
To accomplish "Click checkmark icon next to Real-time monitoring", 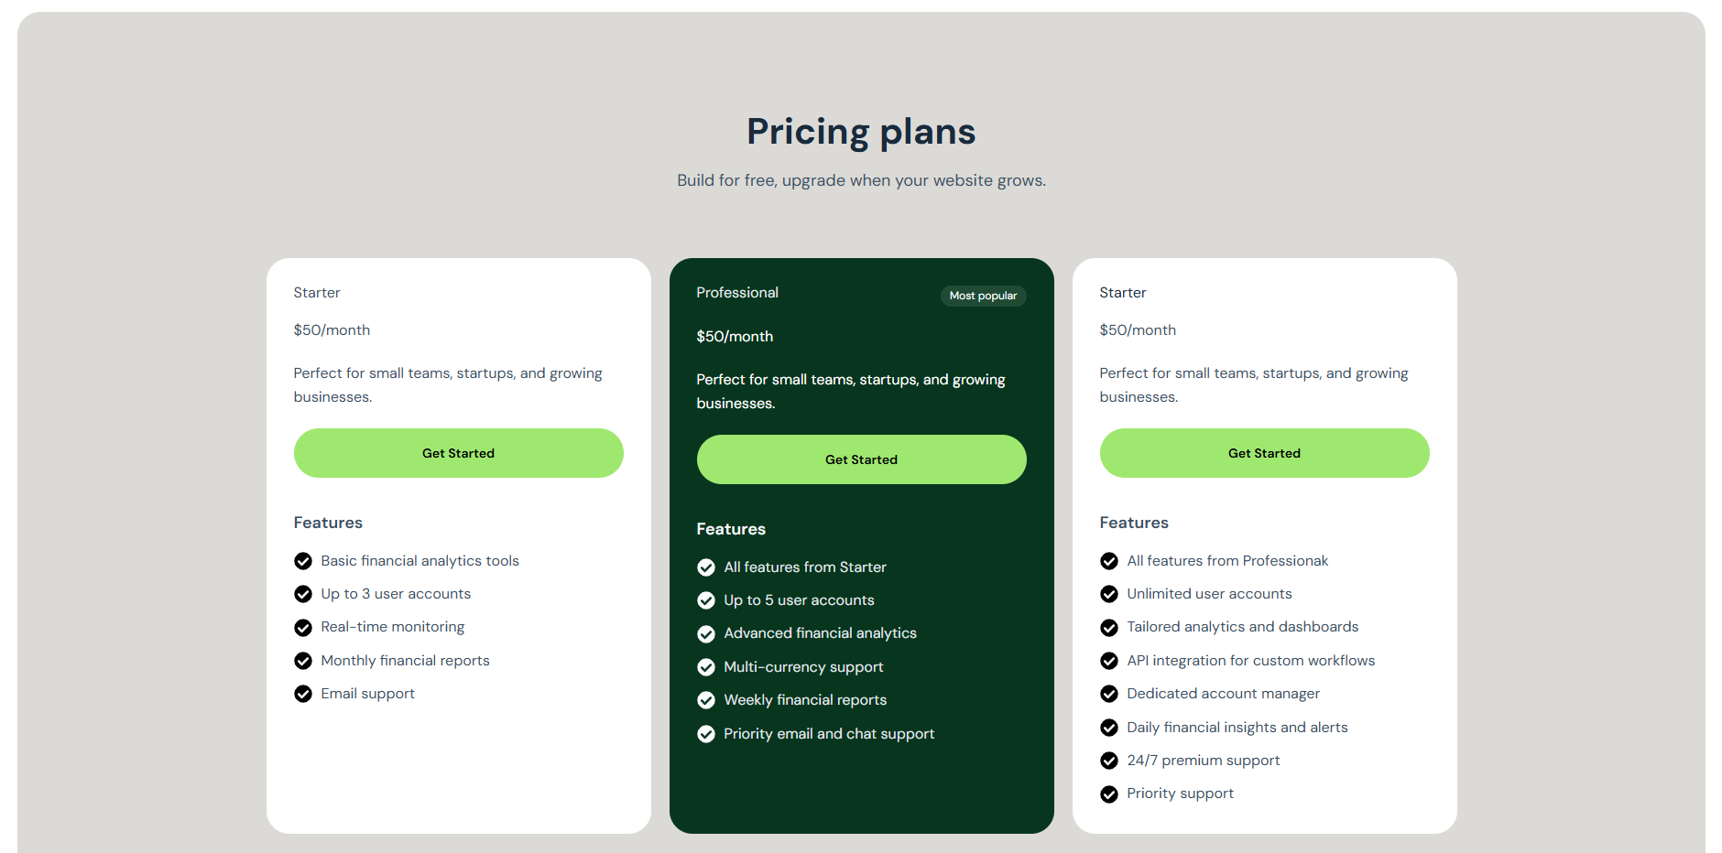I will [x=303, y=628].
